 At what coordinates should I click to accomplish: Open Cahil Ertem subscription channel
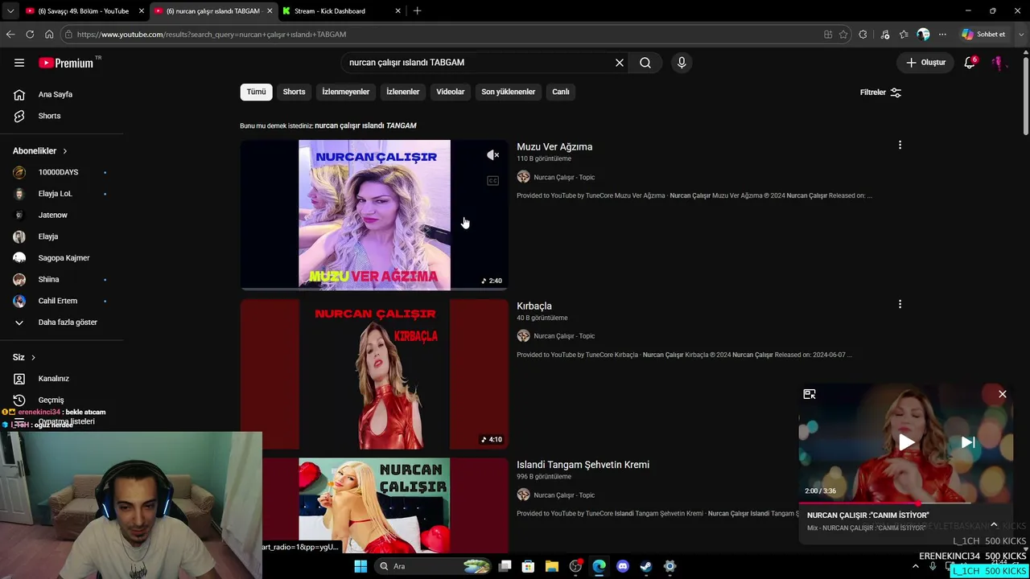tap(58, 301)
